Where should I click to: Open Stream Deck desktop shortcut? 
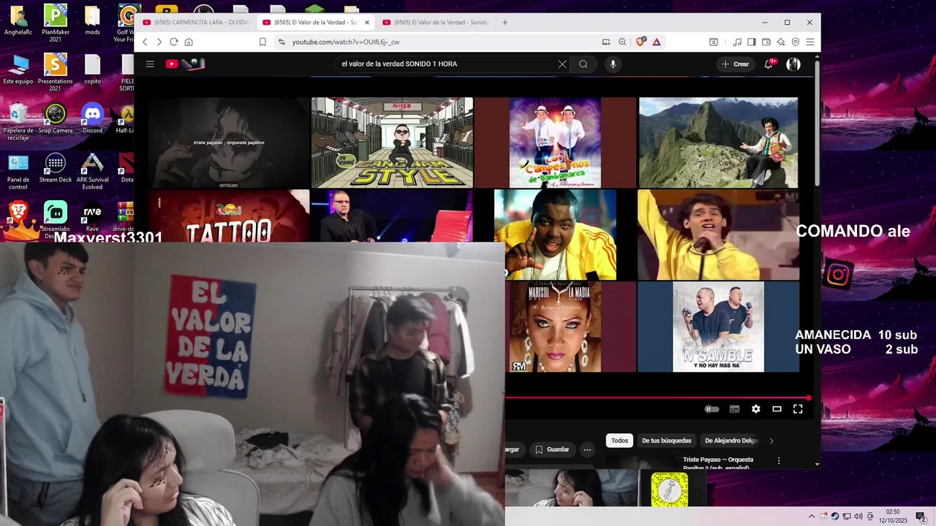[56, 168]
